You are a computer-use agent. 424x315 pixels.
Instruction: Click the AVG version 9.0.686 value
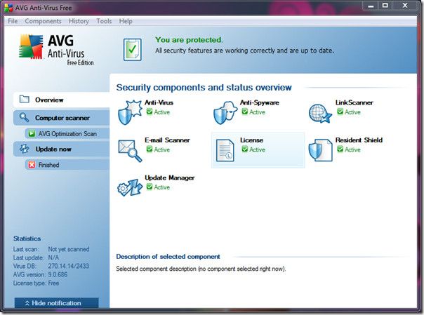pos(58,274)
